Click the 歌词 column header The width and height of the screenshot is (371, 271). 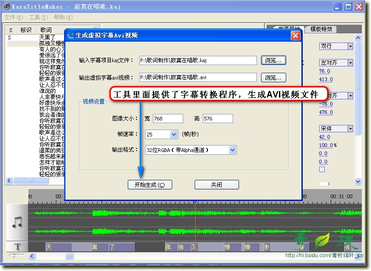(x=46, y=30)
